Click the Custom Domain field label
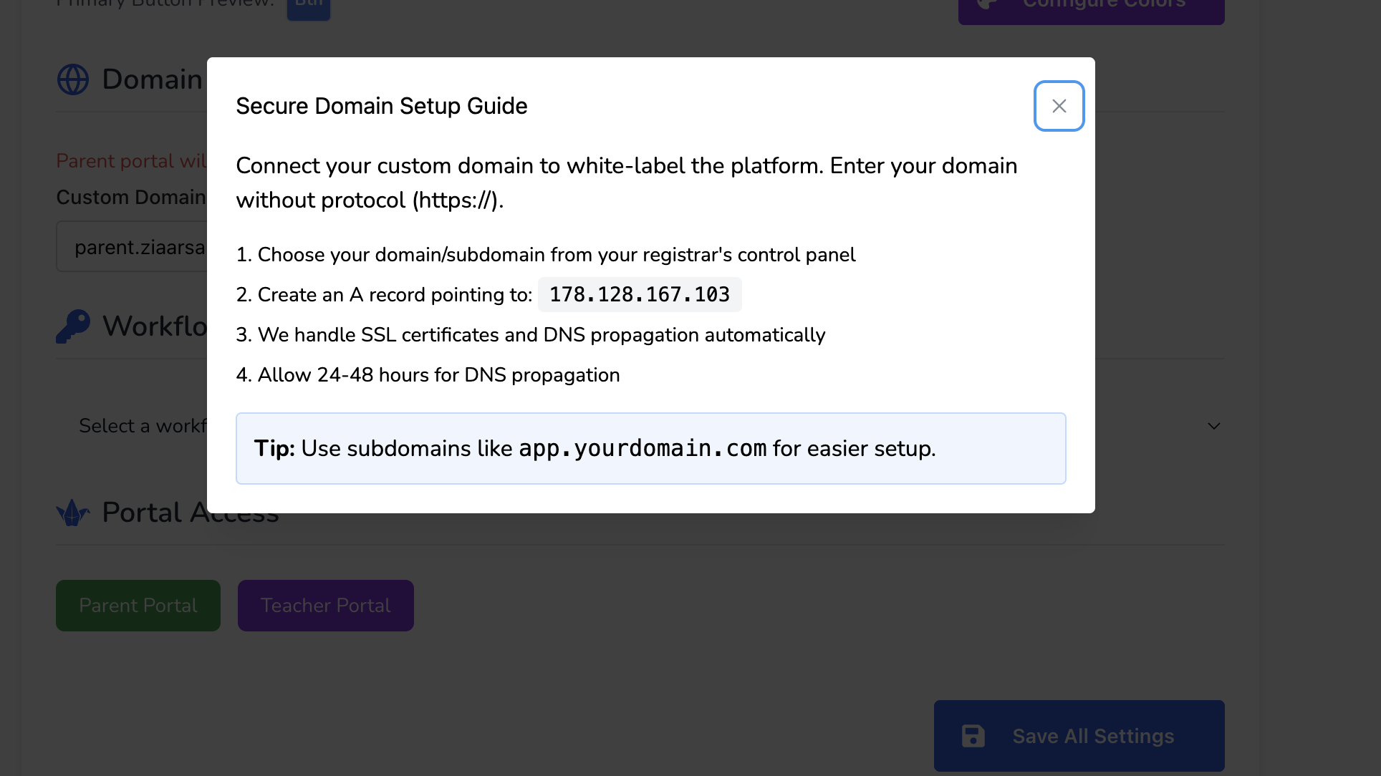1381x776 pixels. pyautogui.click(x=131, y=198)
